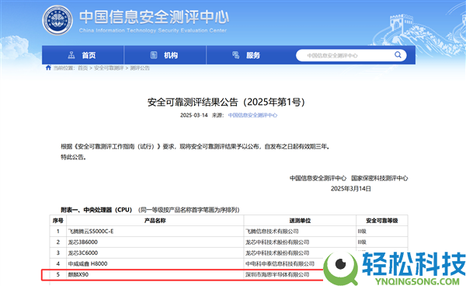Click the 中国信息安全测评中心 site title text
Viewport: 466px width, 286px height.
click(154, 17)
